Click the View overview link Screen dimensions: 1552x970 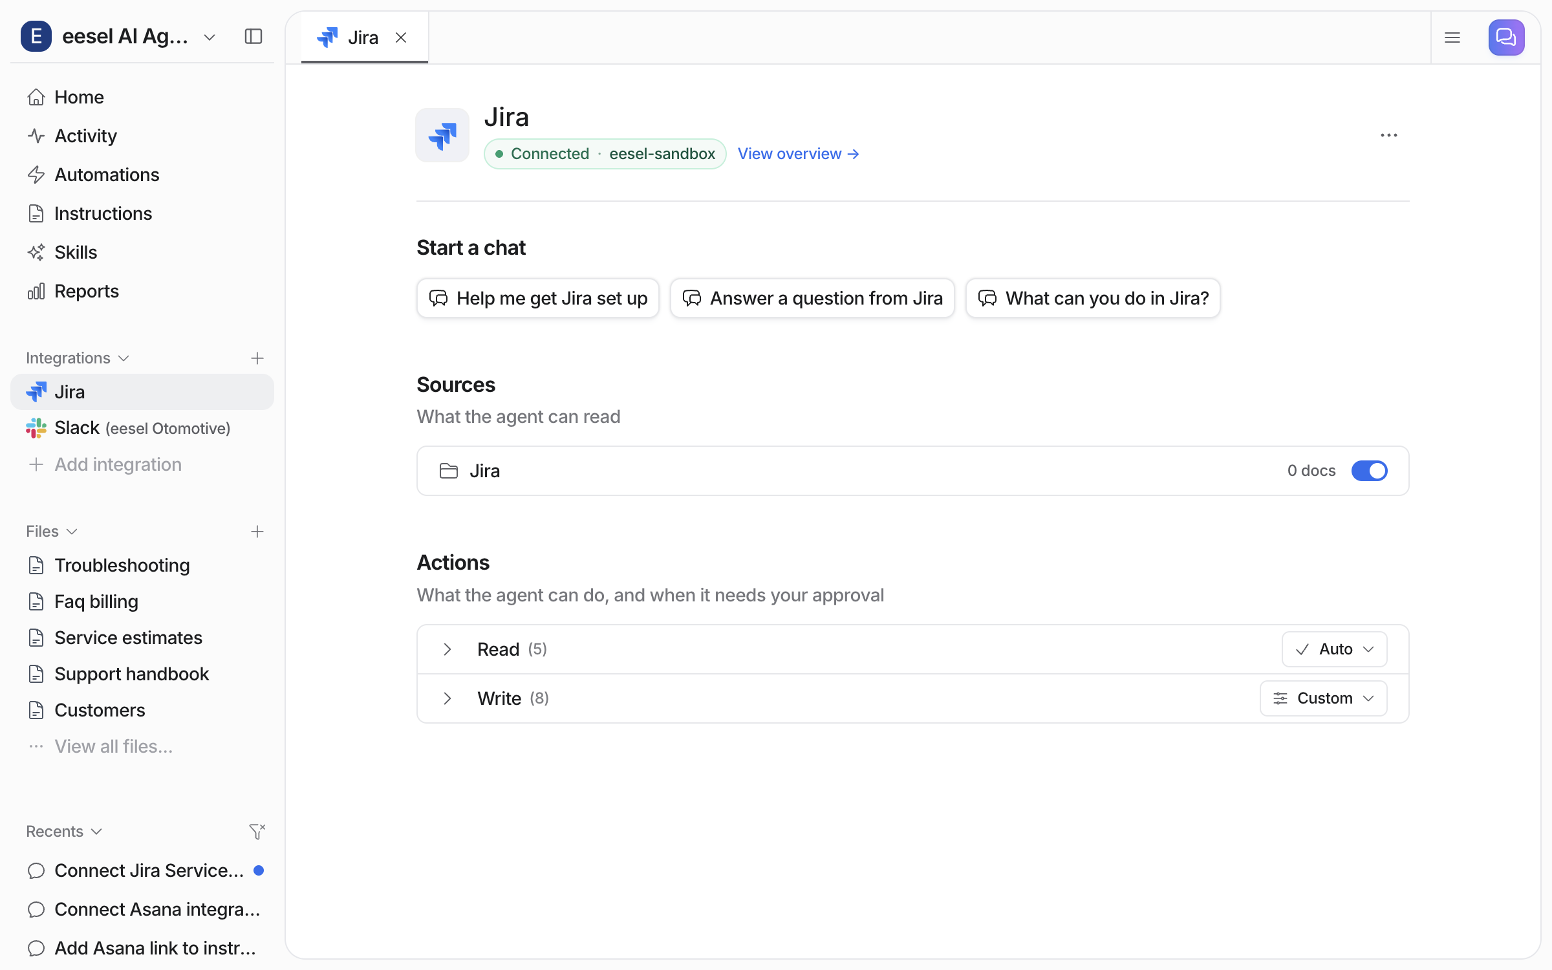click(798, 154)
